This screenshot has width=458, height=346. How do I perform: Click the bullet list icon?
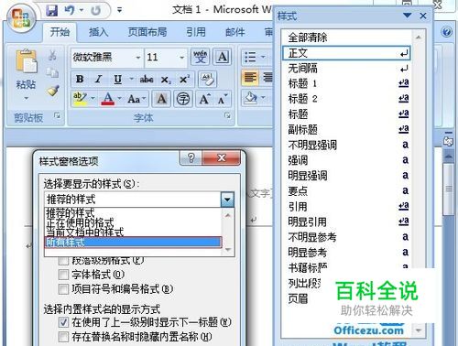[x=250, y=57]
